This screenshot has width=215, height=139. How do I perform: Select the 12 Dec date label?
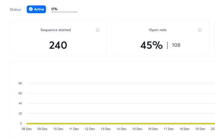90,129
